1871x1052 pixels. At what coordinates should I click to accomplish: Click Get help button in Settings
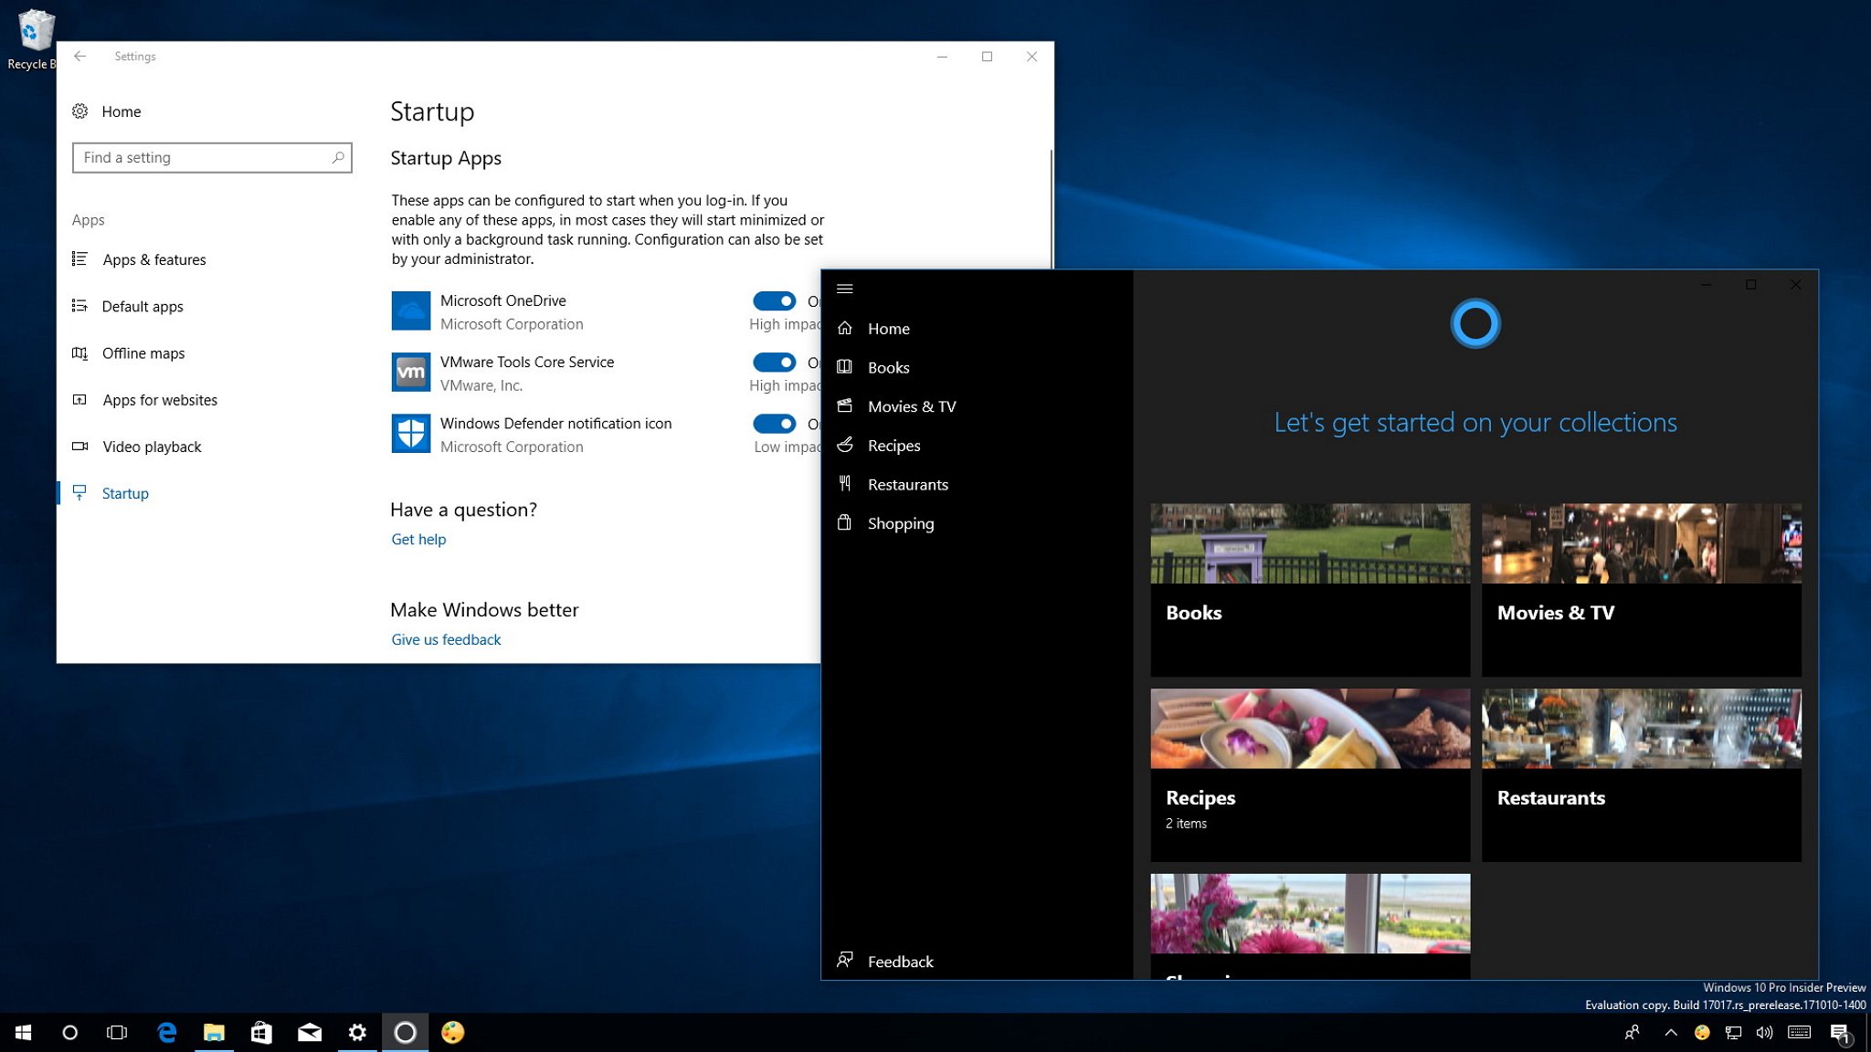click(418, 538)
